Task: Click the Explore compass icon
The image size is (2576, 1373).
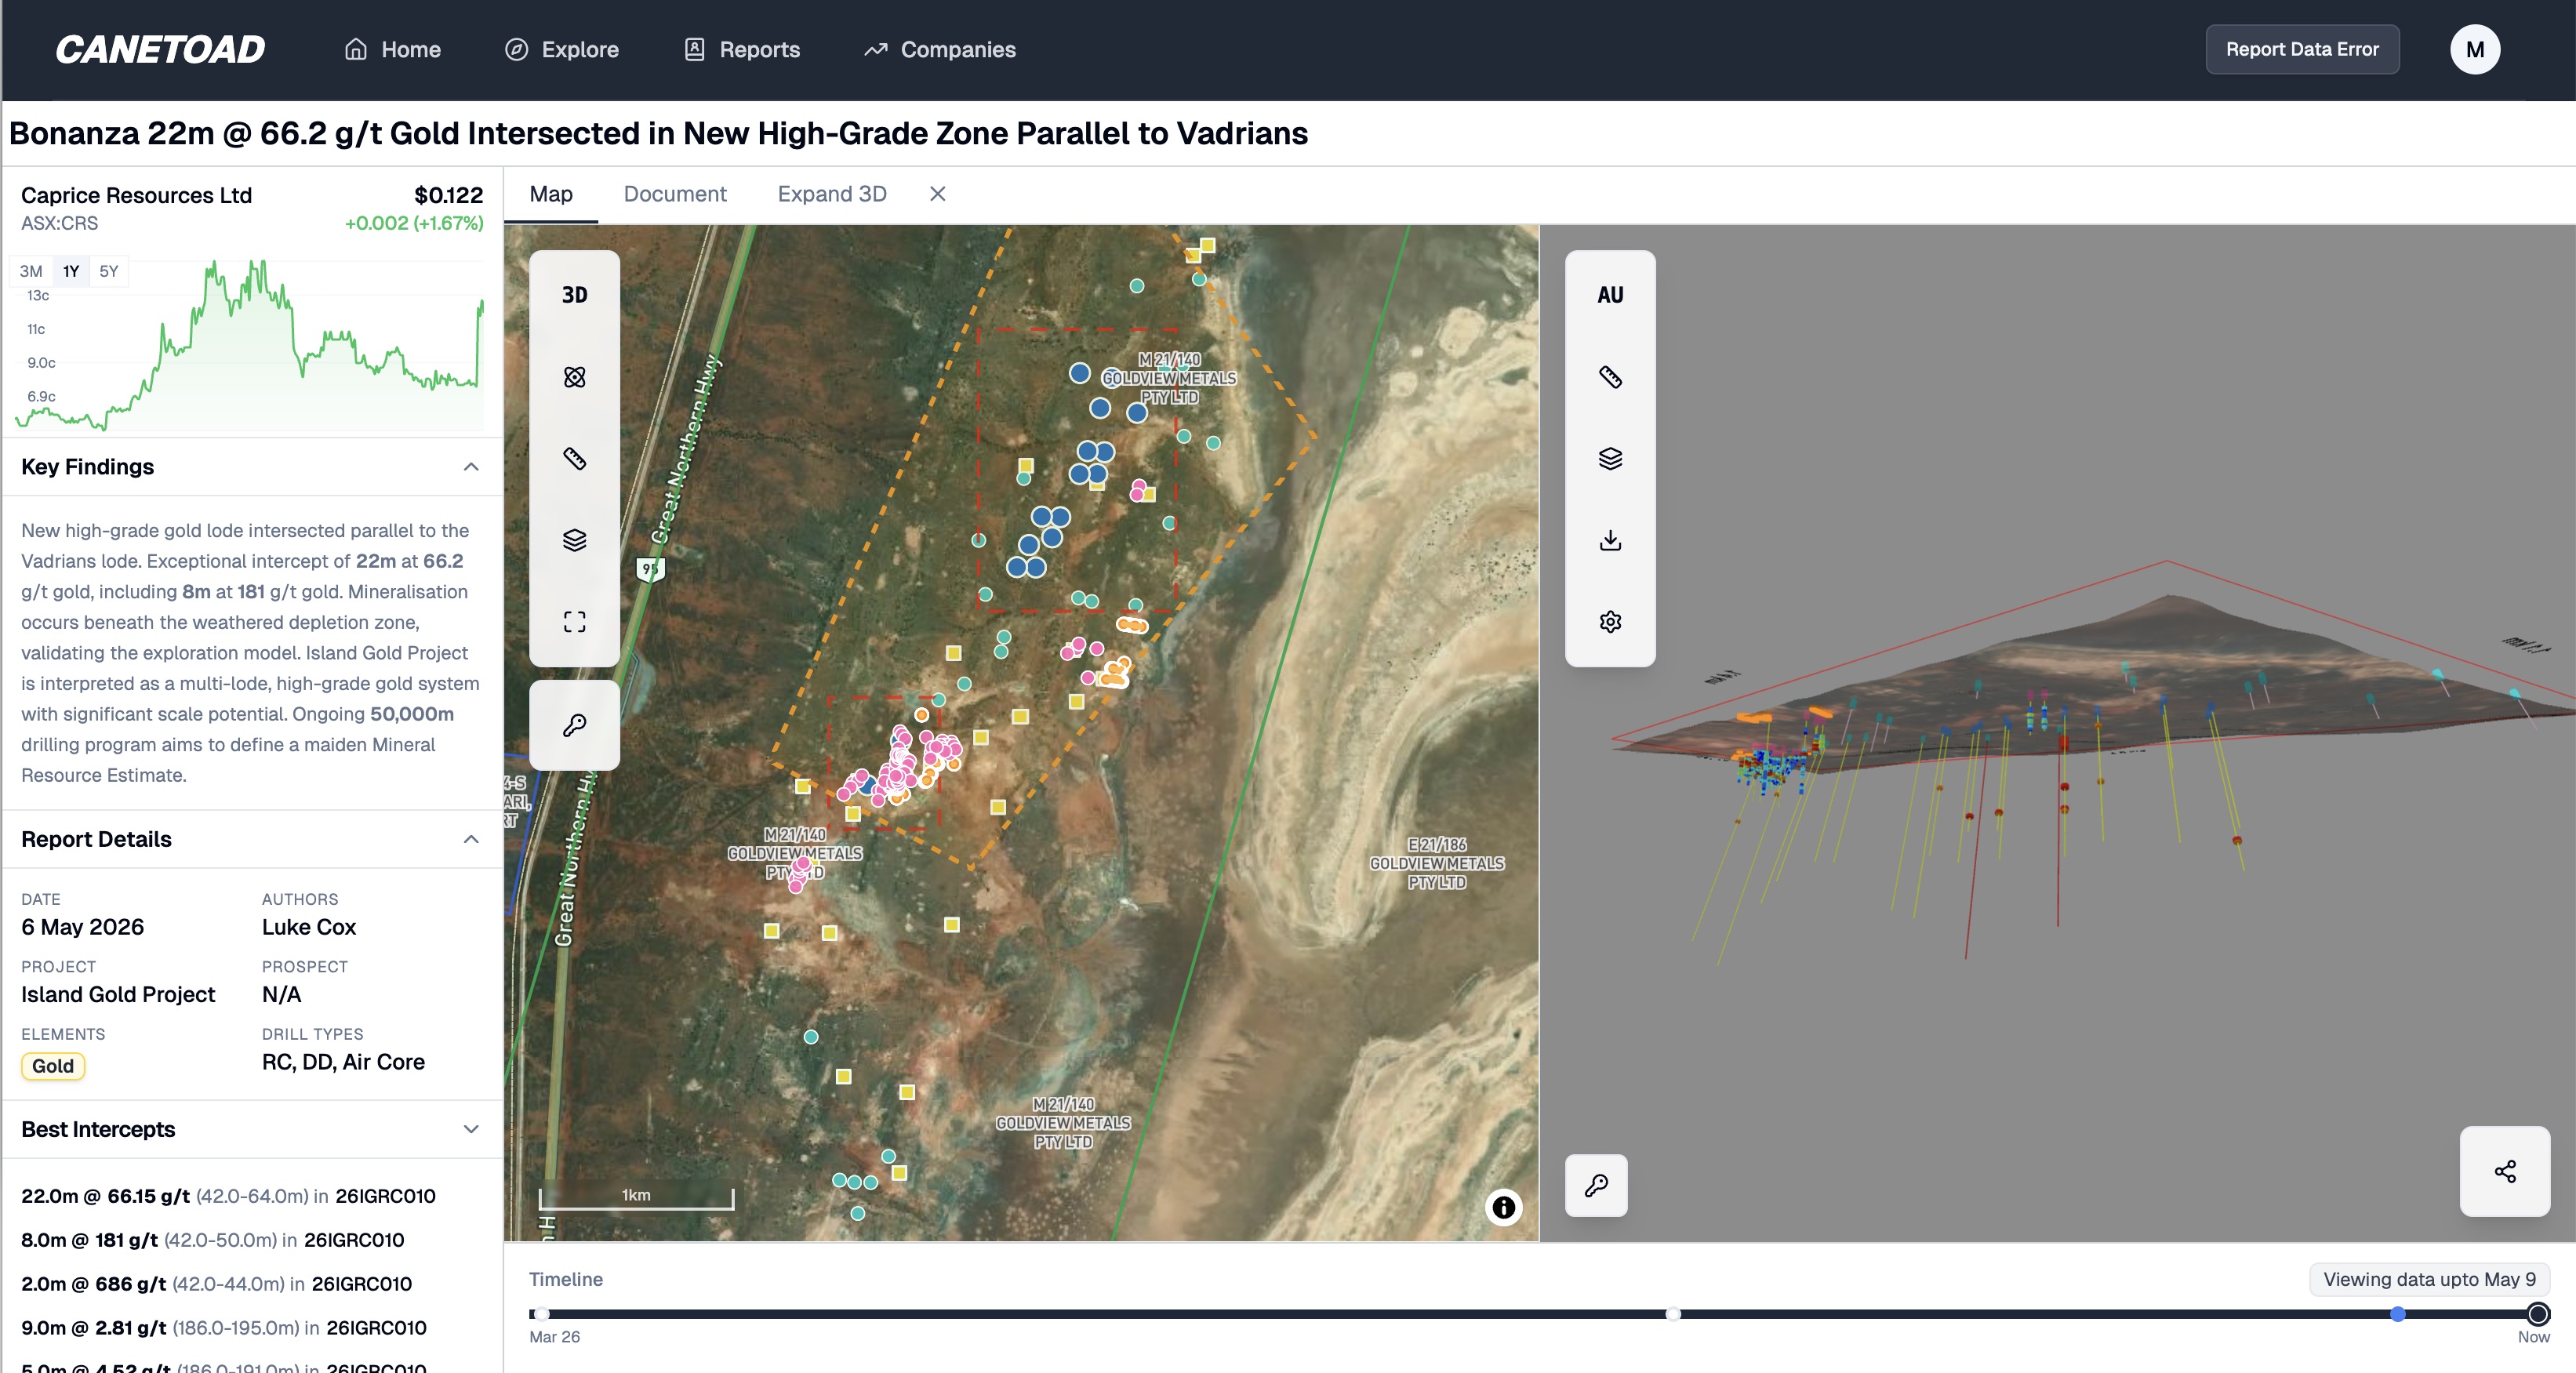Action: 516,49
